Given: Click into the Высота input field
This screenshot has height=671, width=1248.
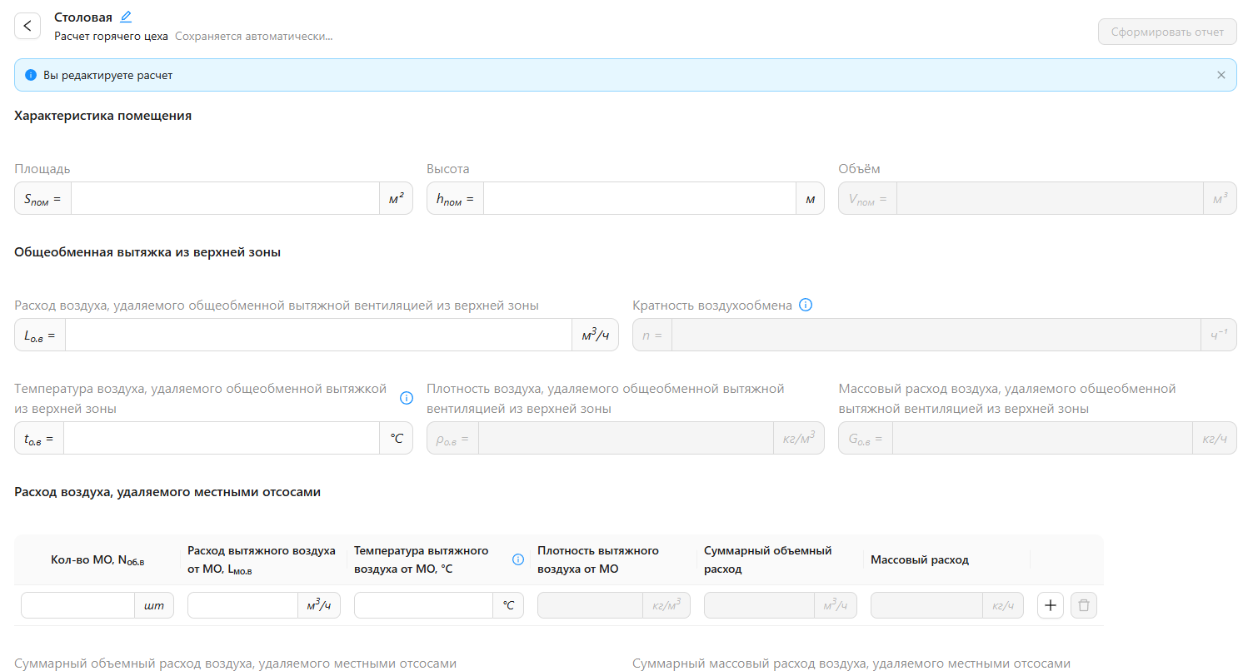Looking at the screenshot, I should coord(638,199).
